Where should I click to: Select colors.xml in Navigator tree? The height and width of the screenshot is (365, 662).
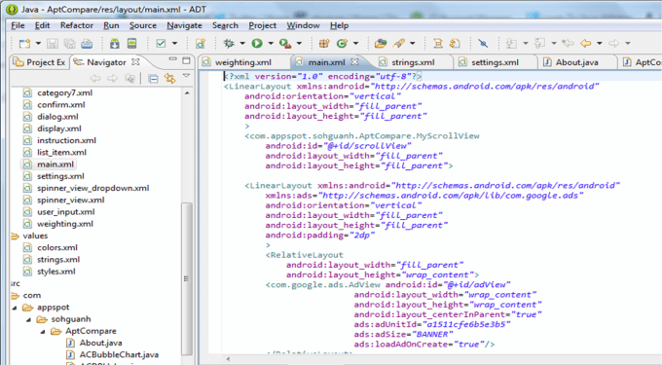[x=57, y=247]
